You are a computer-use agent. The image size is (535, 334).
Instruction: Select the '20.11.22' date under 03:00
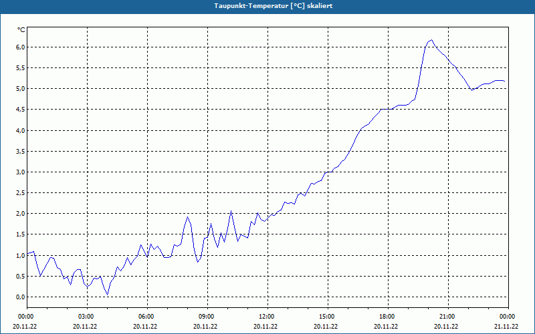click(x=85, y=327)
